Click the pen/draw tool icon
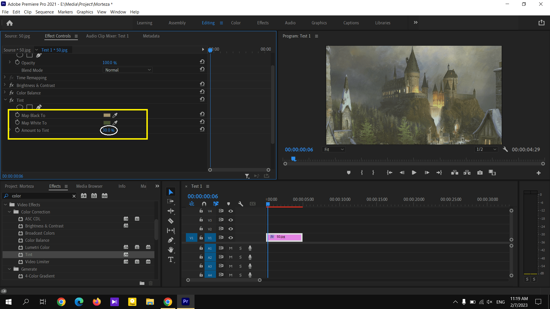550x309 pixels. [x=171, y=239]
